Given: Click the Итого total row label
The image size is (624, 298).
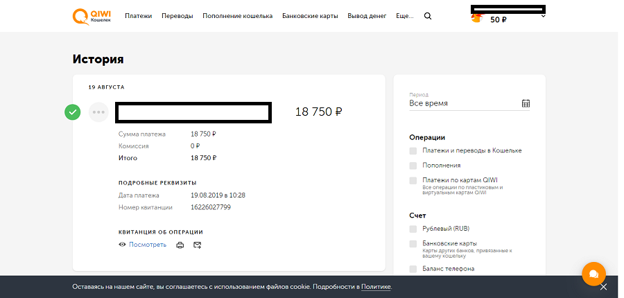Looking at the screenshot, I should coord(128,158).
